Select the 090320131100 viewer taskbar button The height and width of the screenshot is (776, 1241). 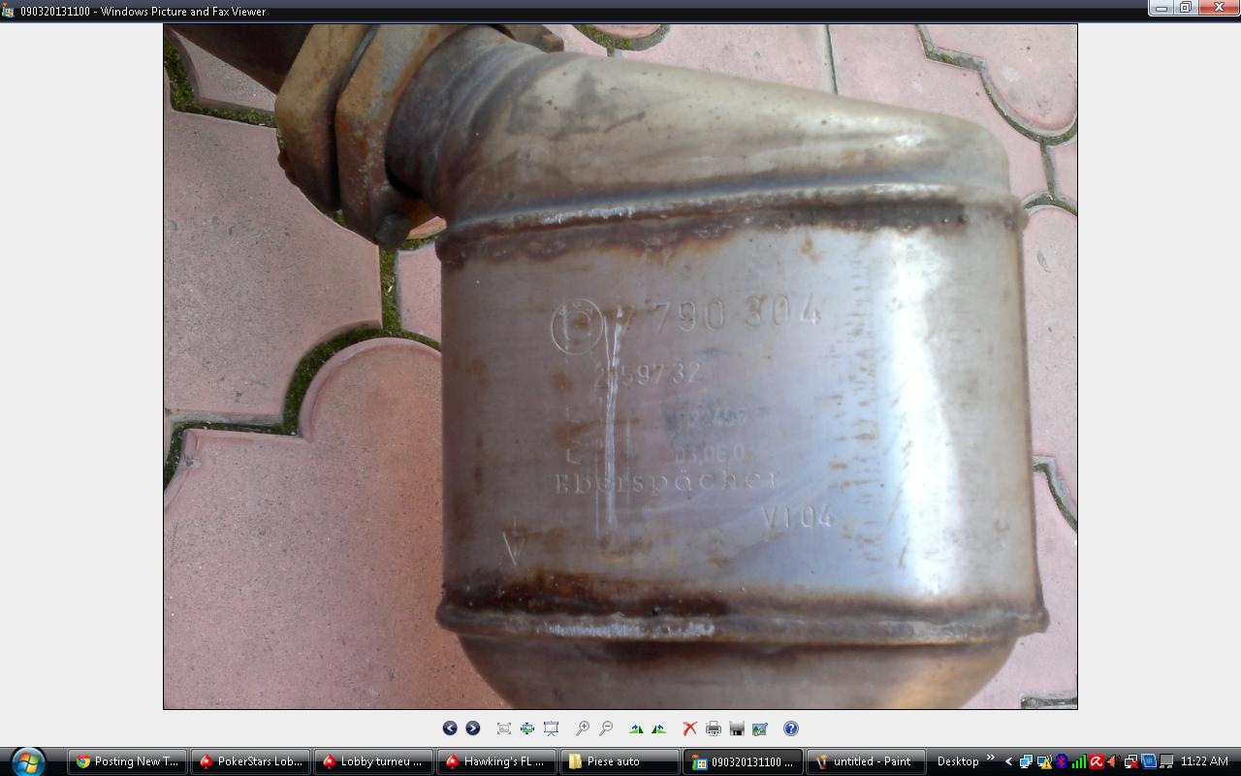[744, 761]
